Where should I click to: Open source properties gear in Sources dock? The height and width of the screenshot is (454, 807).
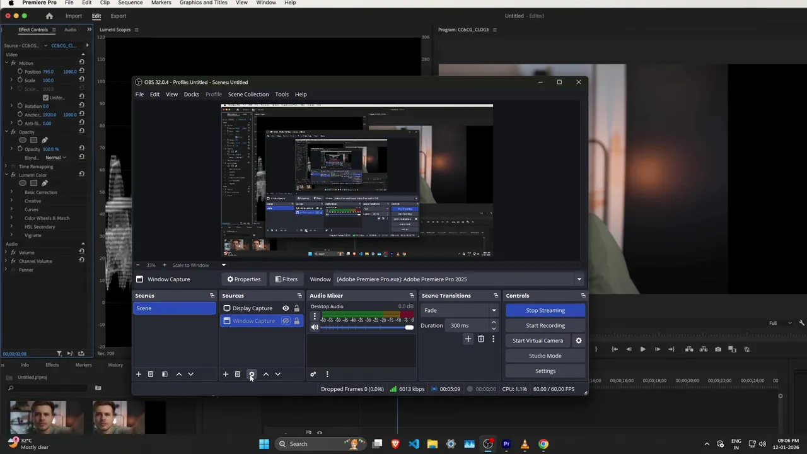click(x=252, y=374)
